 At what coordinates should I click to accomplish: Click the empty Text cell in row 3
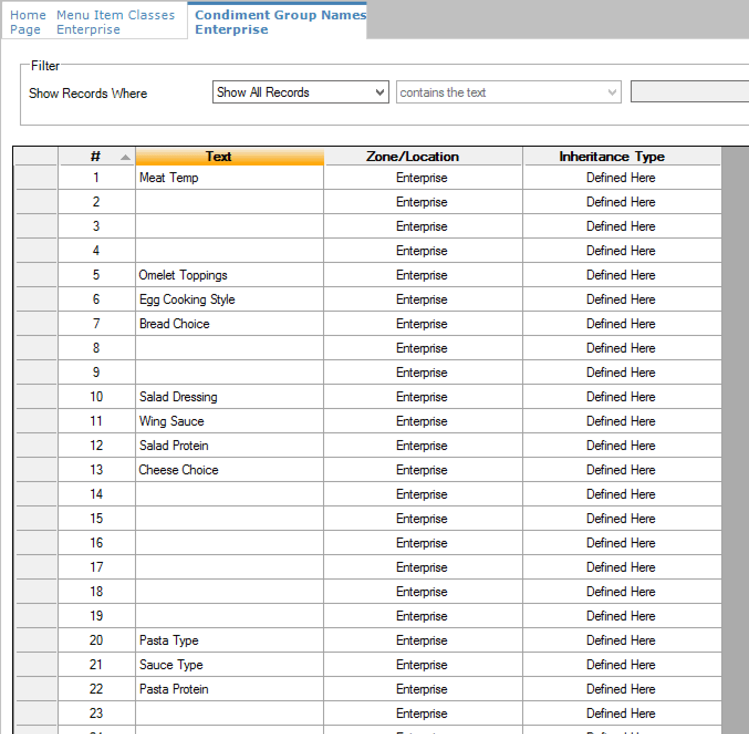coord(230,226)
